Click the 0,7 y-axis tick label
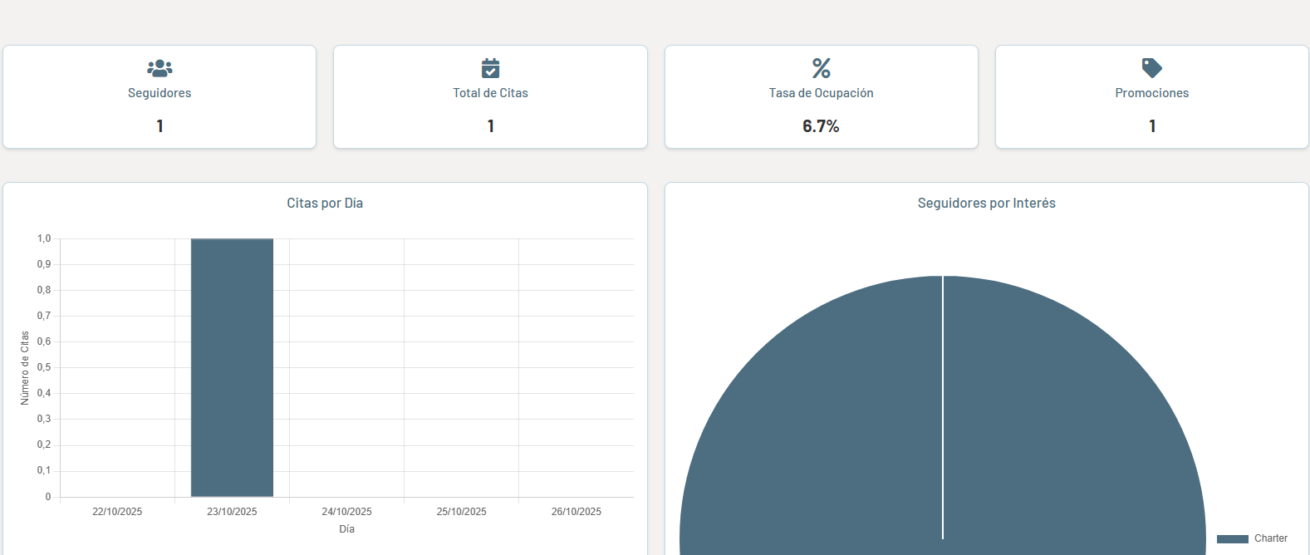Viewport: 1310px width, 555px height. click(44, 316)
